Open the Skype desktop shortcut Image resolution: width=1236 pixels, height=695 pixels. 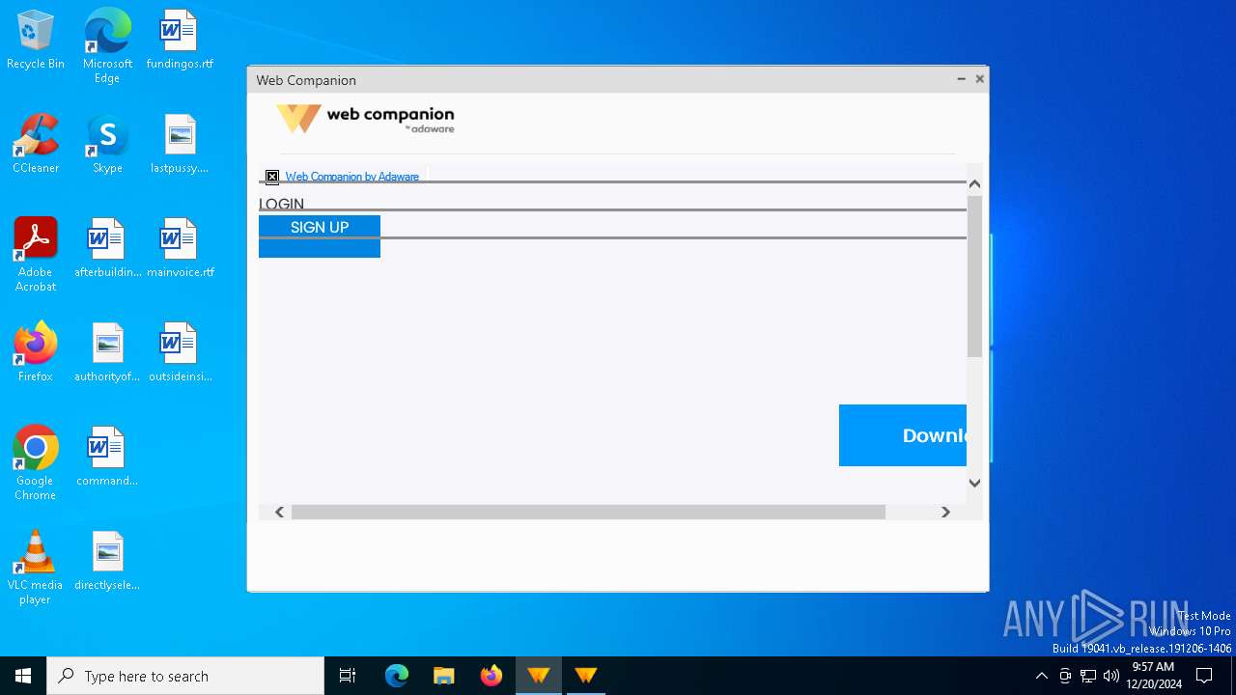pyautogui.click(x=107, y=144)
